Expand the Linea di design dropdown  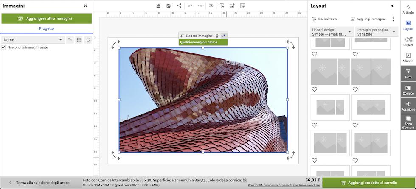click(x=332, y=32)
